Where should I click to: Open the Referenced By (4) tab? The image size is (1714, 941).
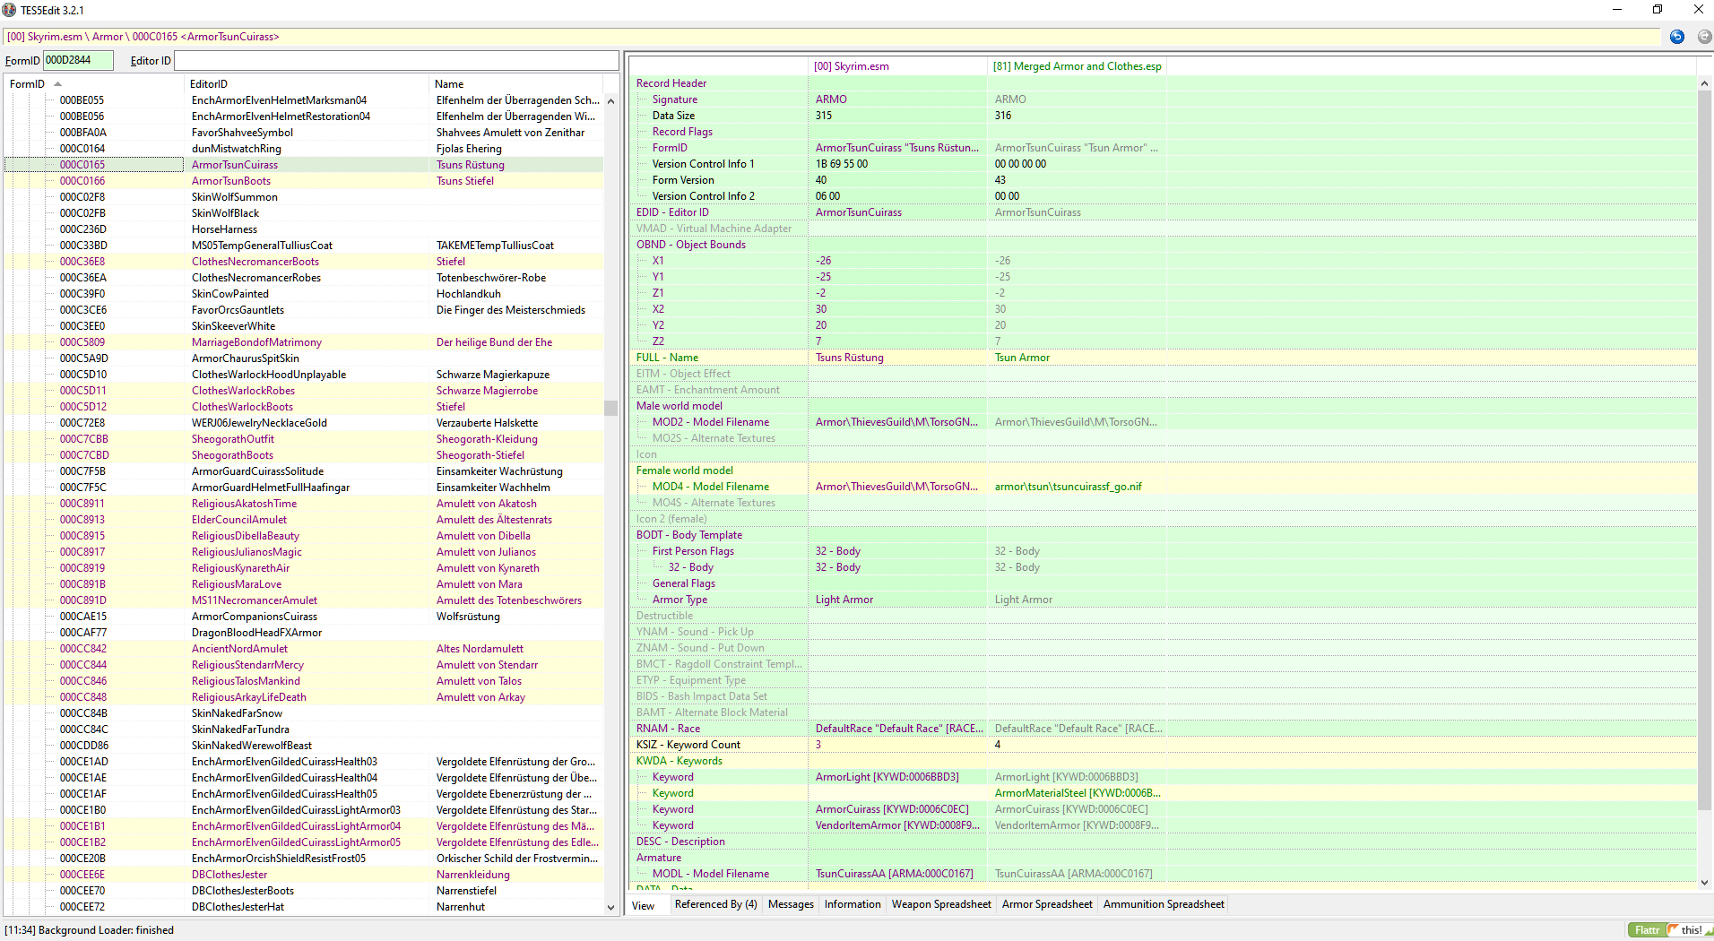(715, 904)
